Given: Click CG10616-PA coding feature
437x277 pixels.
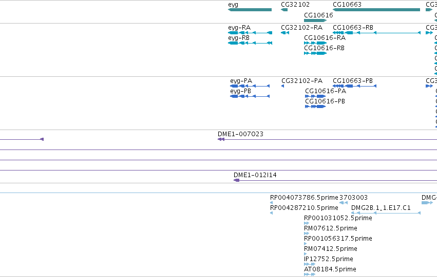Looking at the screenshot, I should 315,96.
